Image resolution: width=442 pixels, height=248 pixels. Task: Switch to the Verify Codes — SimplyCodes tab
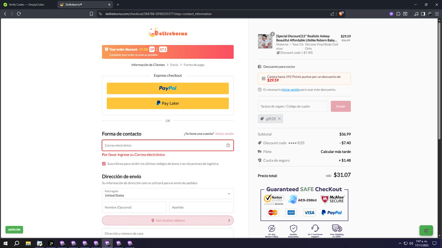click(27, 5)
